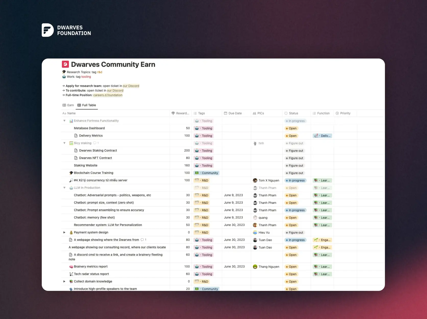Expand Payment system design row
The height and width of the screenshot is (319, 427).
pos(64,232)
